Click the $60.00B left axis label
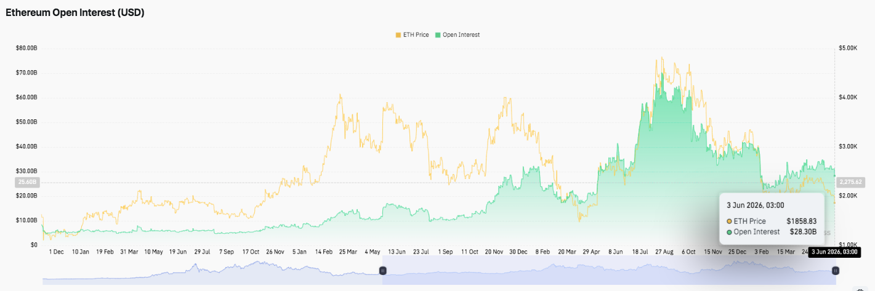Screen dimensions: 875x291 coord(26,97)
